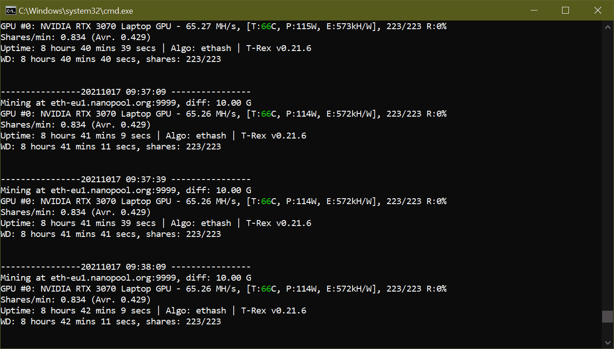Click the 20211017 09:37:09 timestamp line

(x=125, y=92)
